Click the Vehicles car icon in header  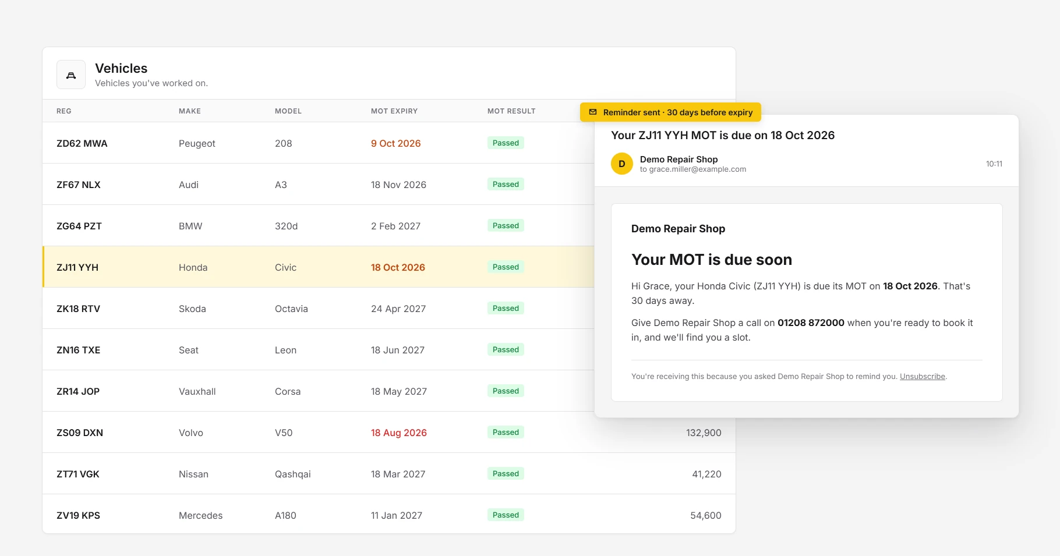71,75
